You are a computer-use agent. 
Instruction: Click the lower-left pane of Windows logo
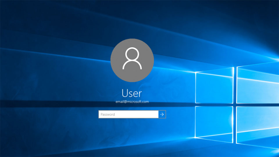coord(214,124)
